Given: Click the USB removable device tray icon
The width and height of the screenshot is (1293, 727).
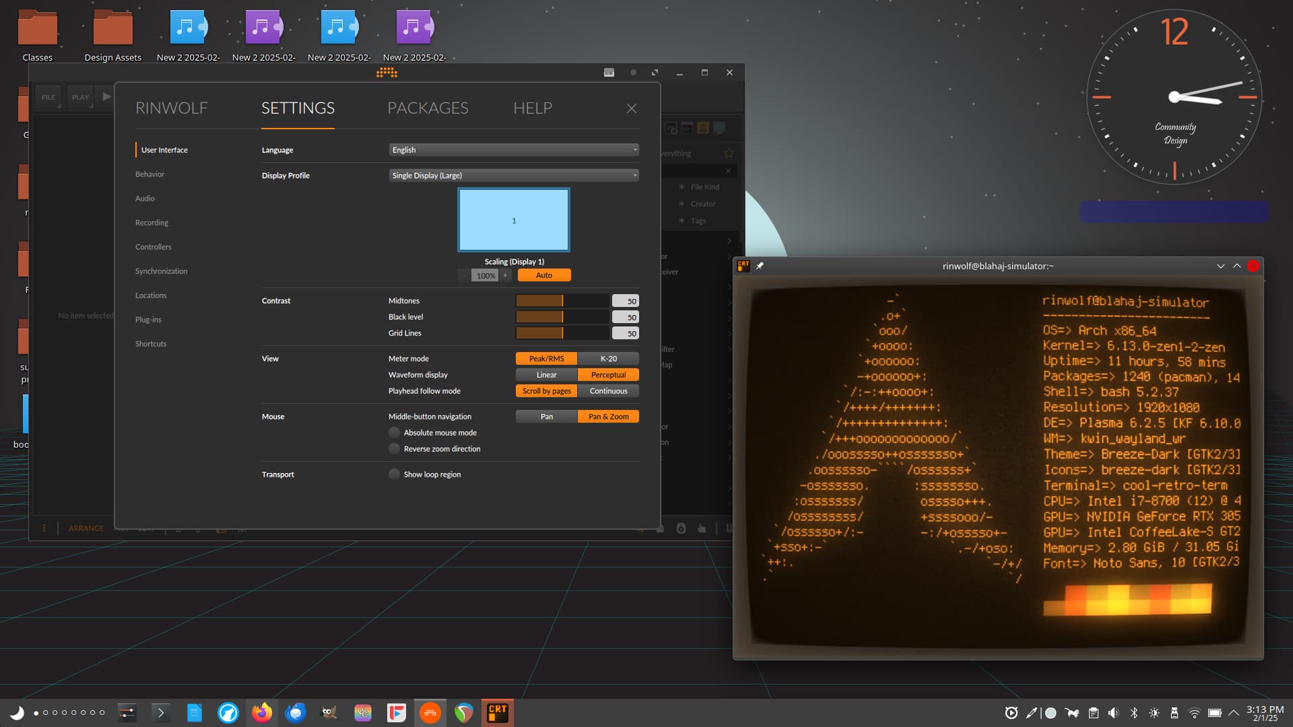Looking at the screenshot, I should click(x=1174, y=713).
